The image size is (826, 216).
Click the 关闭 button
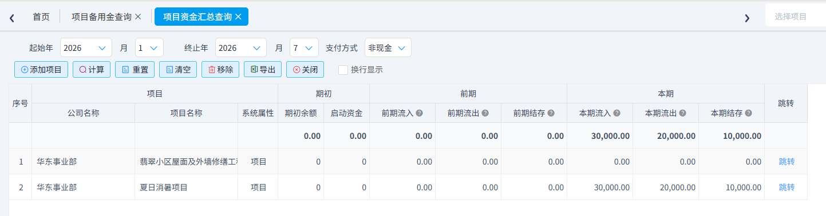[305, 70]
